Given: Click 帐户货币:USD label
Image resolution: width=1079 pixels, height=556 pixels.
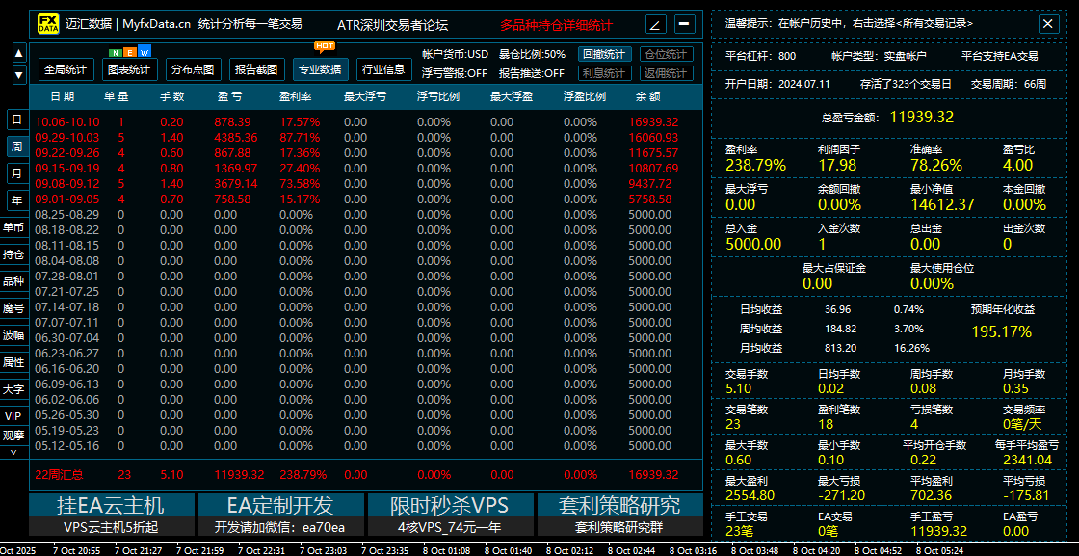Looking at the screenshot, I should click(x=455, y=54).
